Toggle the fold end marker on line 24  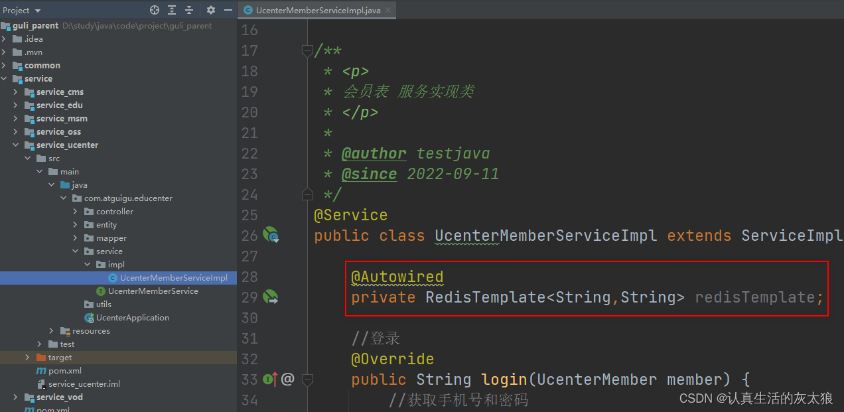click(307, 194)
